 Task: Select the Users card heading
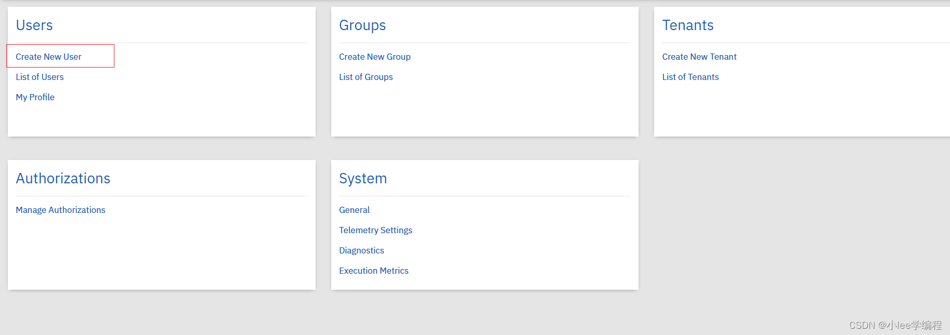point(34,25)
